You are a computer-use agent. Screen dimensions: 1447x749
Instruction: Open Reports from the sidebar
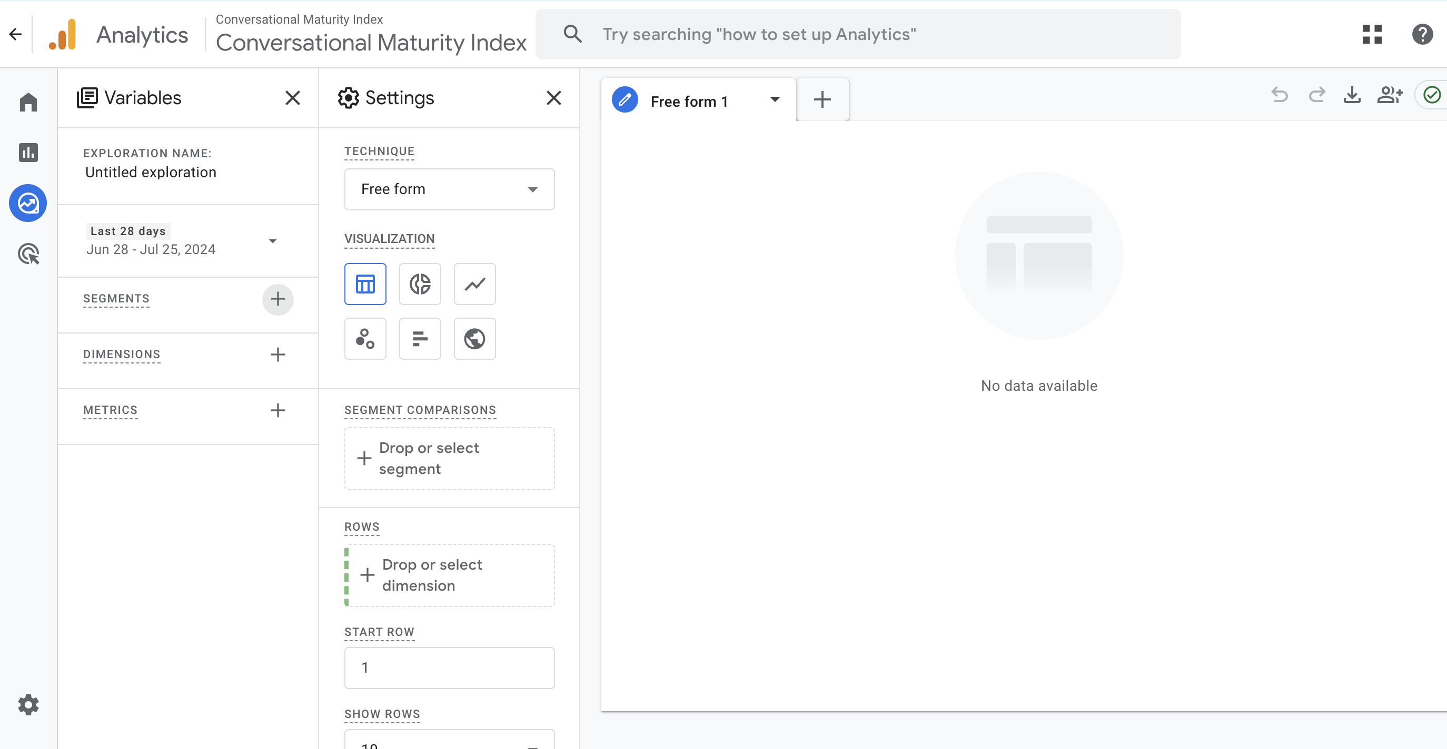click(28, 152)
